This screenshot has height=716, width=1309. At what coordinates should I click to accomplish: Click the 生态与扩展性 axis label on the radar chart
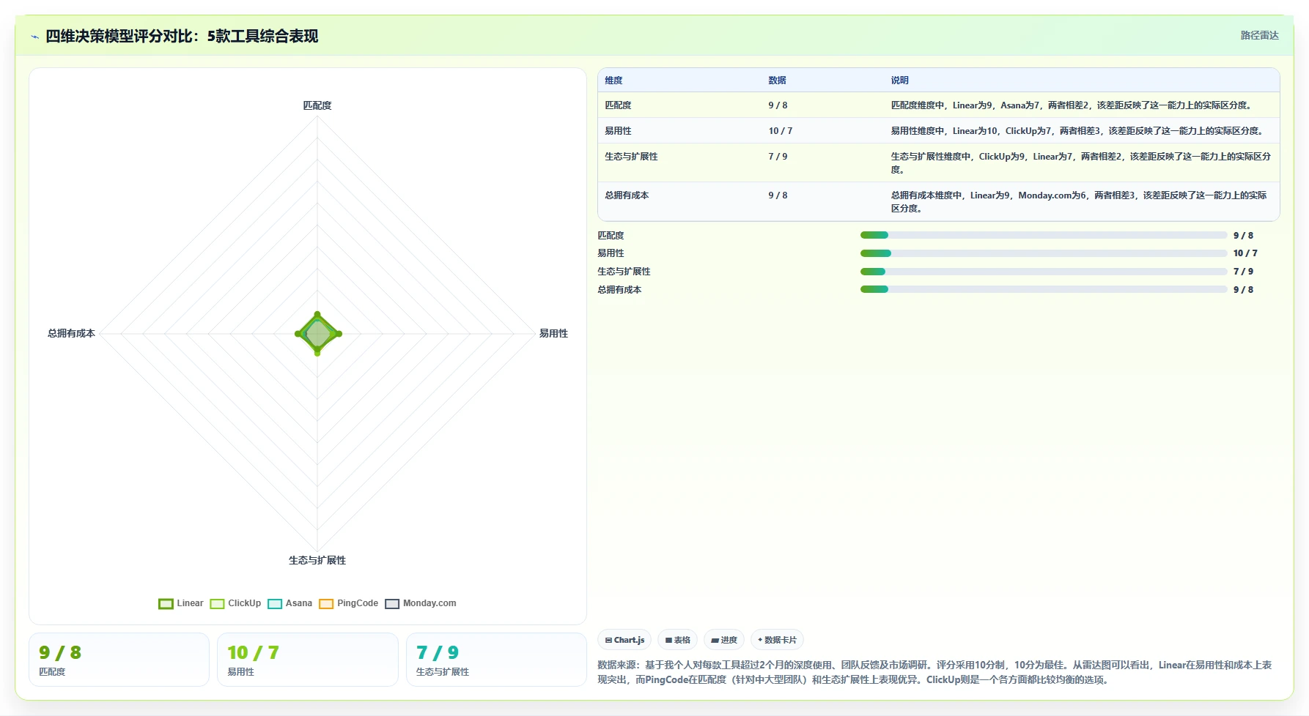[x=317, y=560]
